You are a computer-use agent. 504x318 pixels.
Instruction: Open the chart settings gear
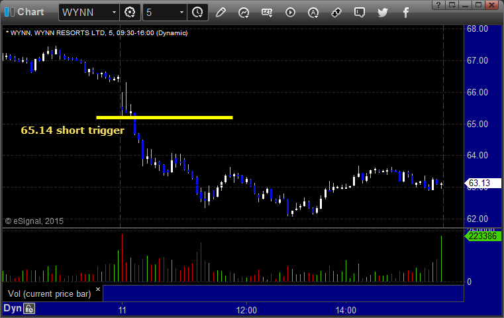[130, 13]
